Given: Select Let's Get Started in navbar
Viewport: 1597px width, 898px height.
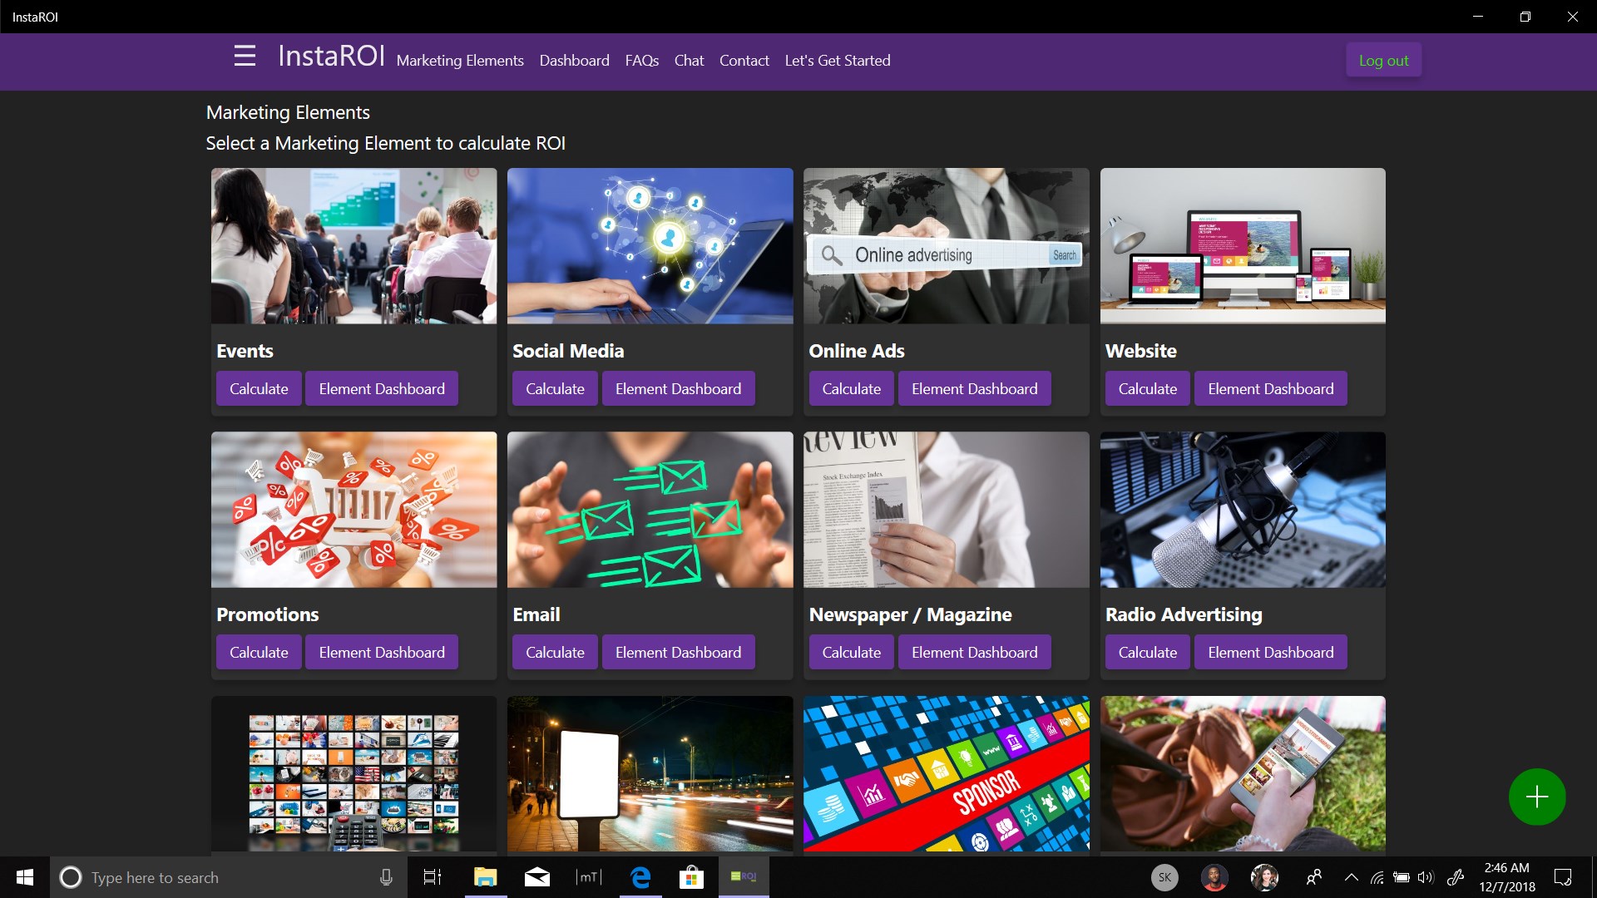Looking at the screenshot, I should [x=837, y=61].
